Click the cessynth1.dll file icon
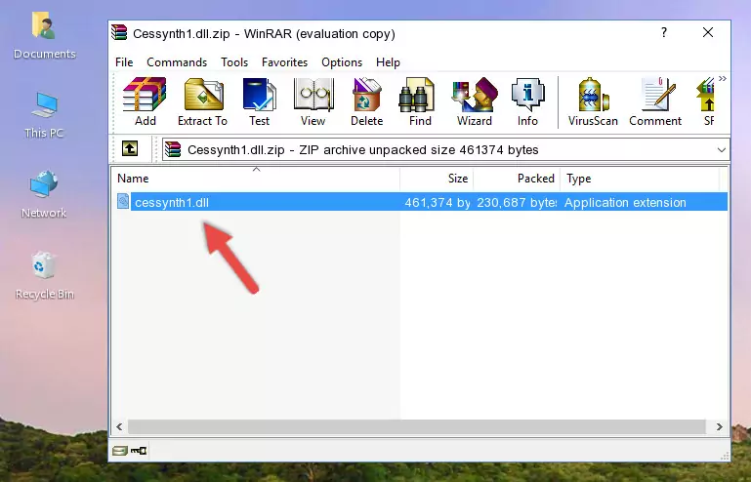 (123, 202)
